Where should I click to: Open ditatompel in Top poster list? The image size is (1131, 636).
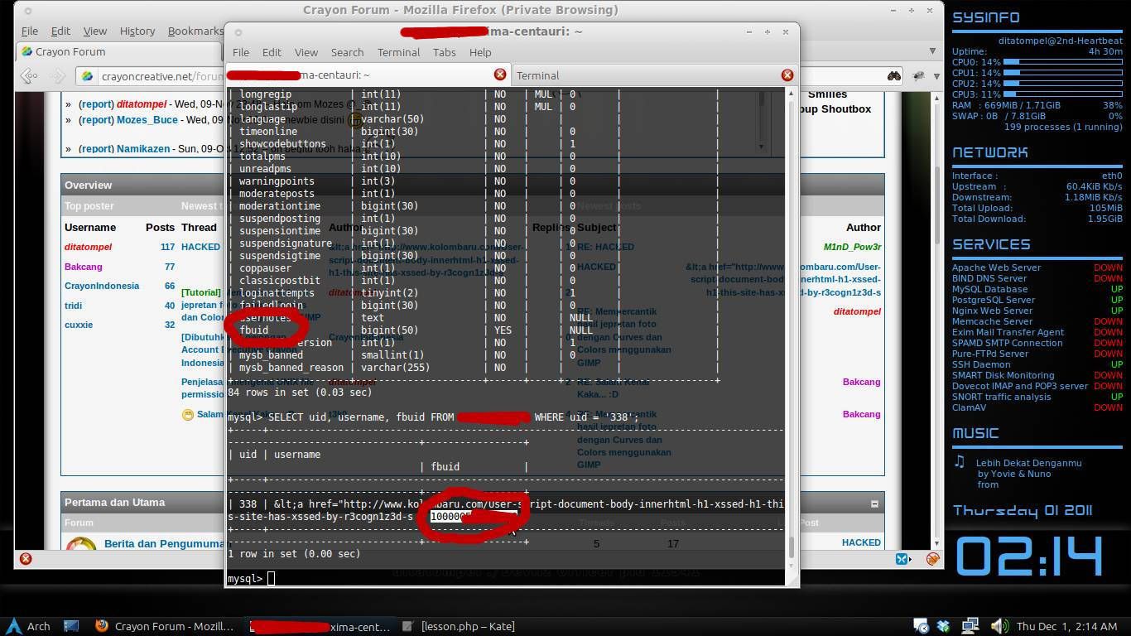coord(88,247)
